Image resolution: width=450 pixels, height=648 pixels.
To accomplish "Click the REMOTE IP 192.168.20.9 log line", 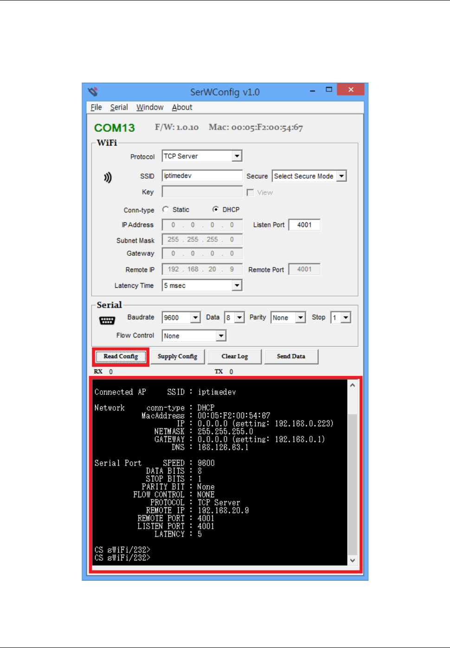I will point(198,511).
